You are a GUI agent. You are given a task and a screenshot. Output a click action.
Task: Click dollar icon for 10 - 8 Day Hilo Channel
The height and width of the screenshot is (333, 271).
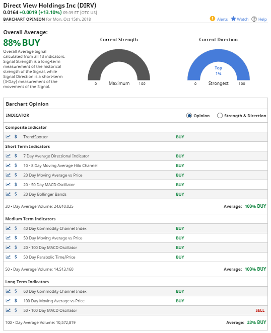point(16,165)
